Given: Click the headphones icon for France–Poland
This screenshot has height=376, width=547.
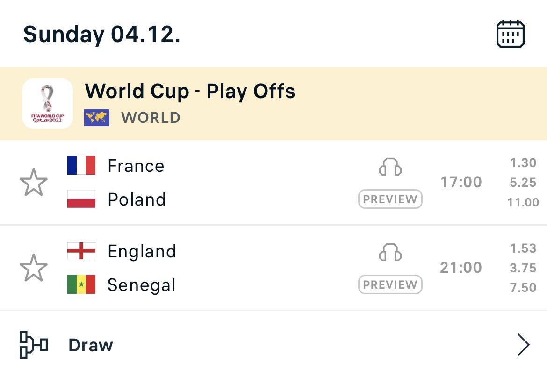Looking at the screenshot, I should [x=390, y=166].
